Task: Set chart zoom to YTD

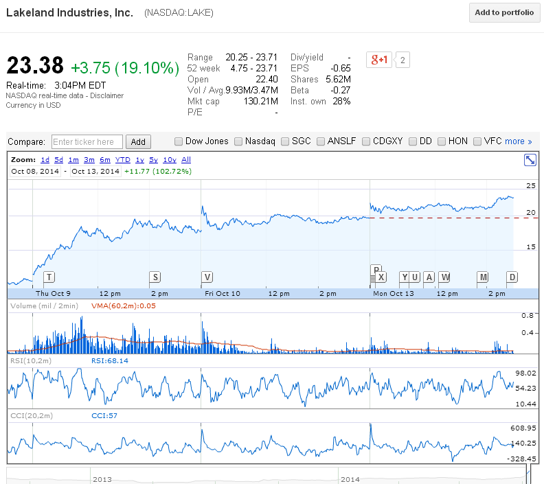Action: 123,160
